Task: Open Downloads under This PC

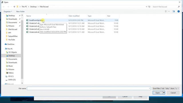Action: [13, 63]
